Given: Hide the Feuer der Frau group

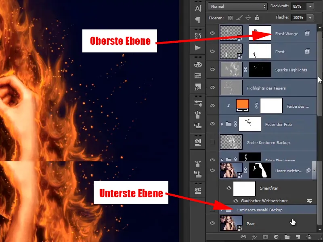Looking at the screenshot, I should pyautogui.click(x=212, y=124).
